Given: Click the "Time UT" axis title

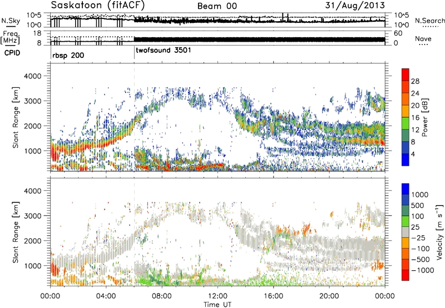Looking at the screenshot, I should (x=217, y=304).
